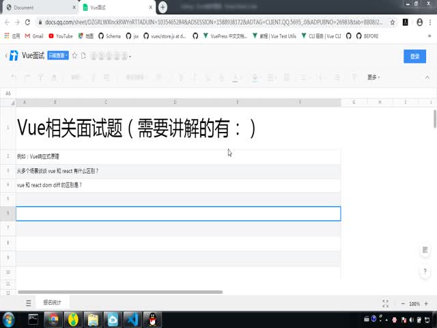The height and width of the screenshot is (328, 437).
Task: Toggle fullscreen mode icon
Action: tap(385, 303)
